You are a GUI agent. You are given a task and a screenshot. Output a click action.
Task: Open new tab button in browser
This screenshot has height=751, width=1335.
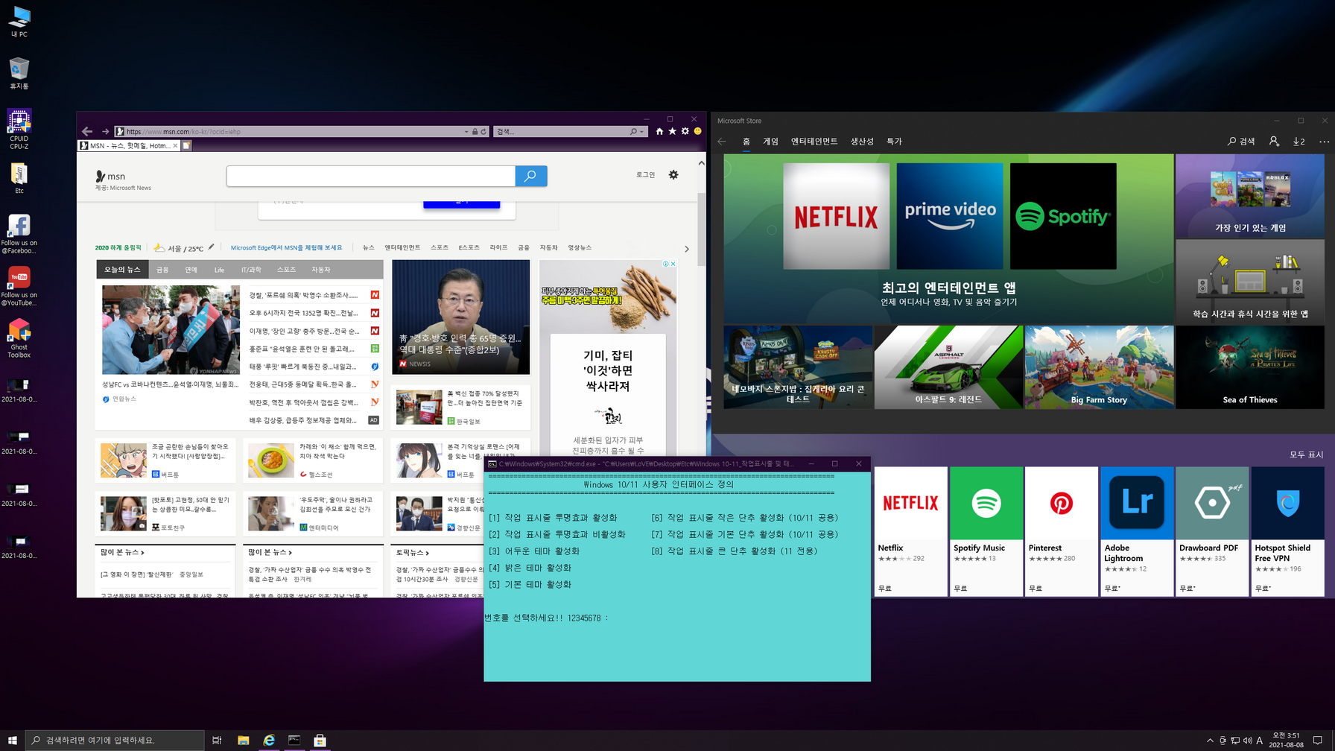tap(186, 145)
